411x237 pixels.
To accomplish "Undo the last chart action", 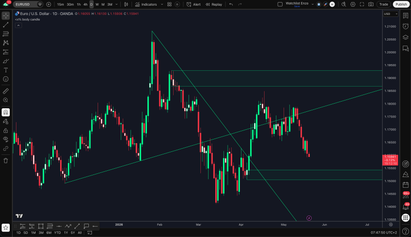I will [231, 5].
